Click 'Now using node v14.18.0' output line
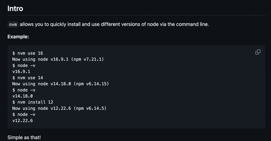 pos(41,84)
